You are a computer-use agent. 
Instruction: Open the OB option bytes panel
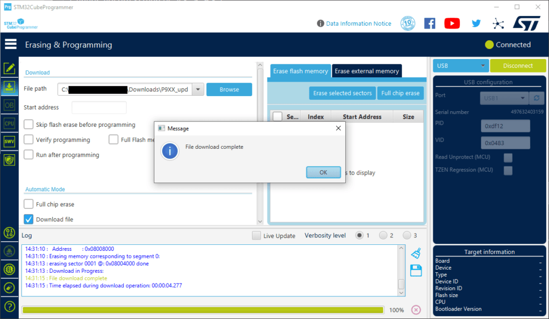10,105
